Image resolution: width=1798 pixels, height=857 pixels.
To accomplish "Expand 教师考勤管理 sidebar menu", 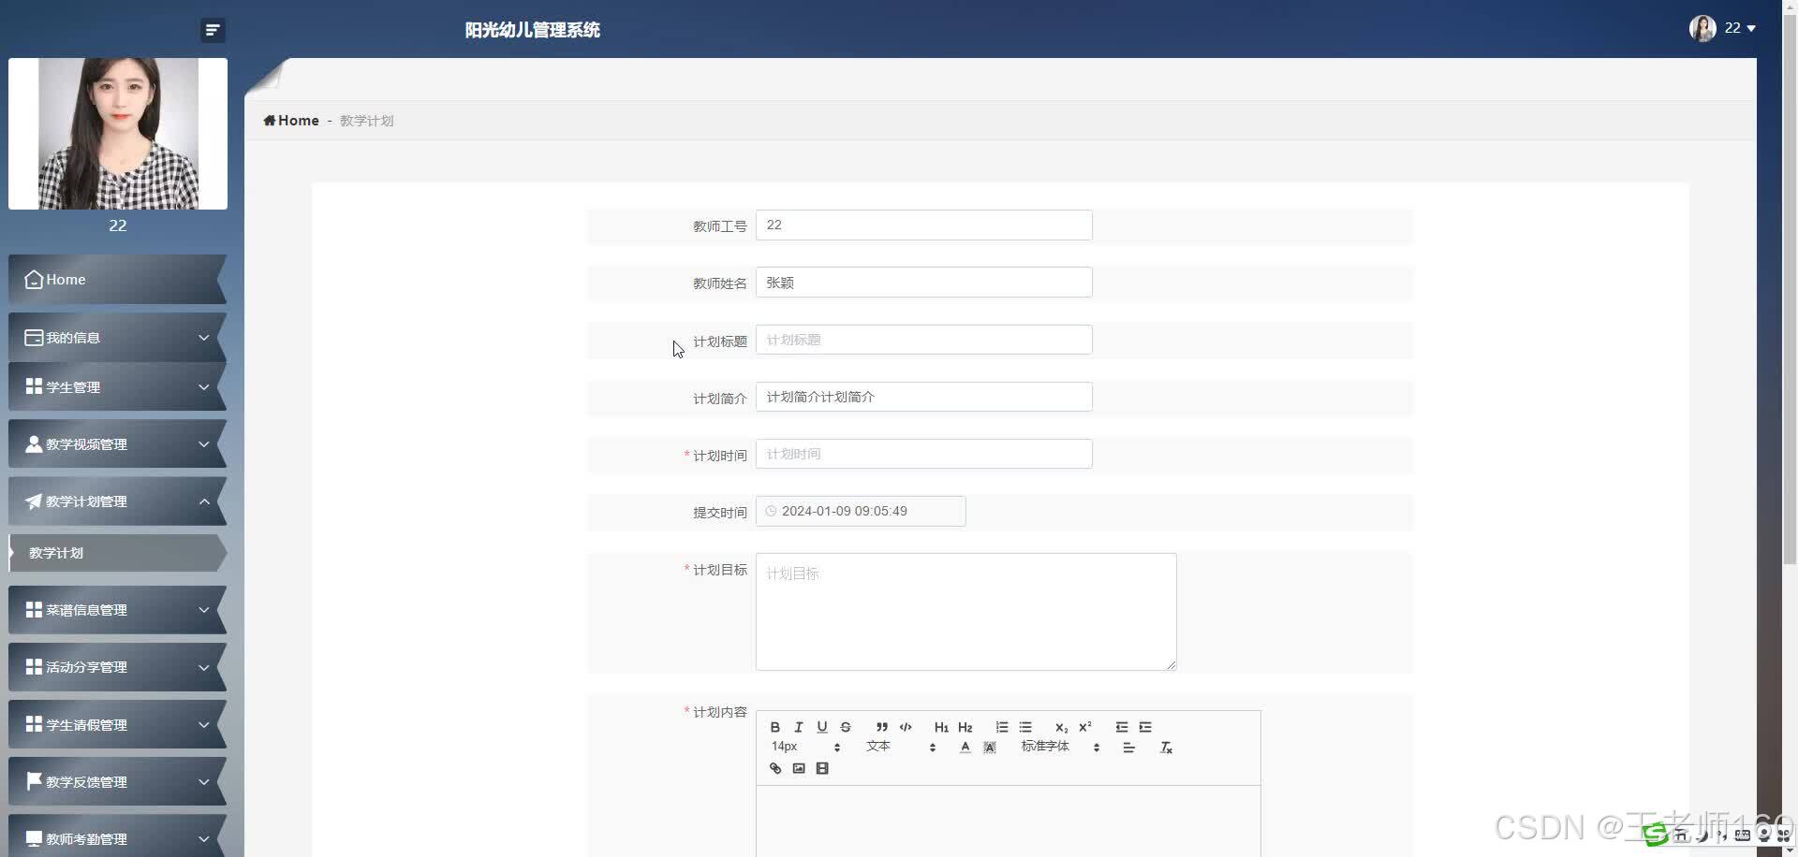I will (117, 836).
